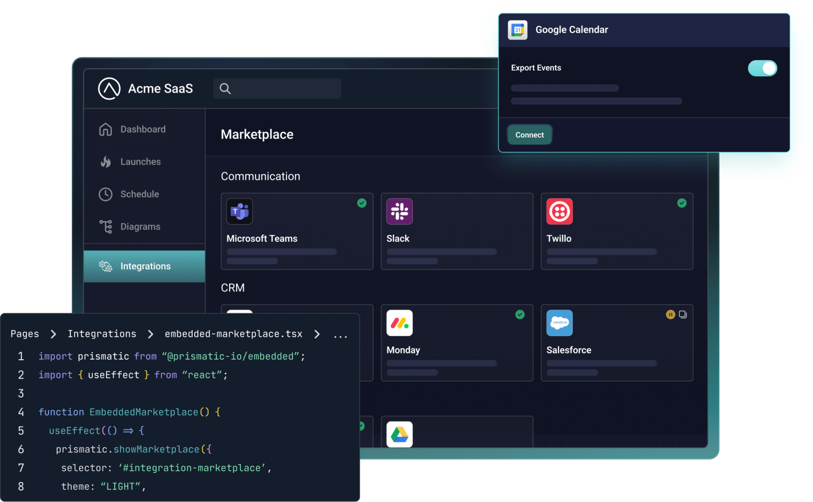This screenshot has height=502, width=813.
Task: Click the Integrations gears icon
Action: pyautogui.click(x=106, y=266)
